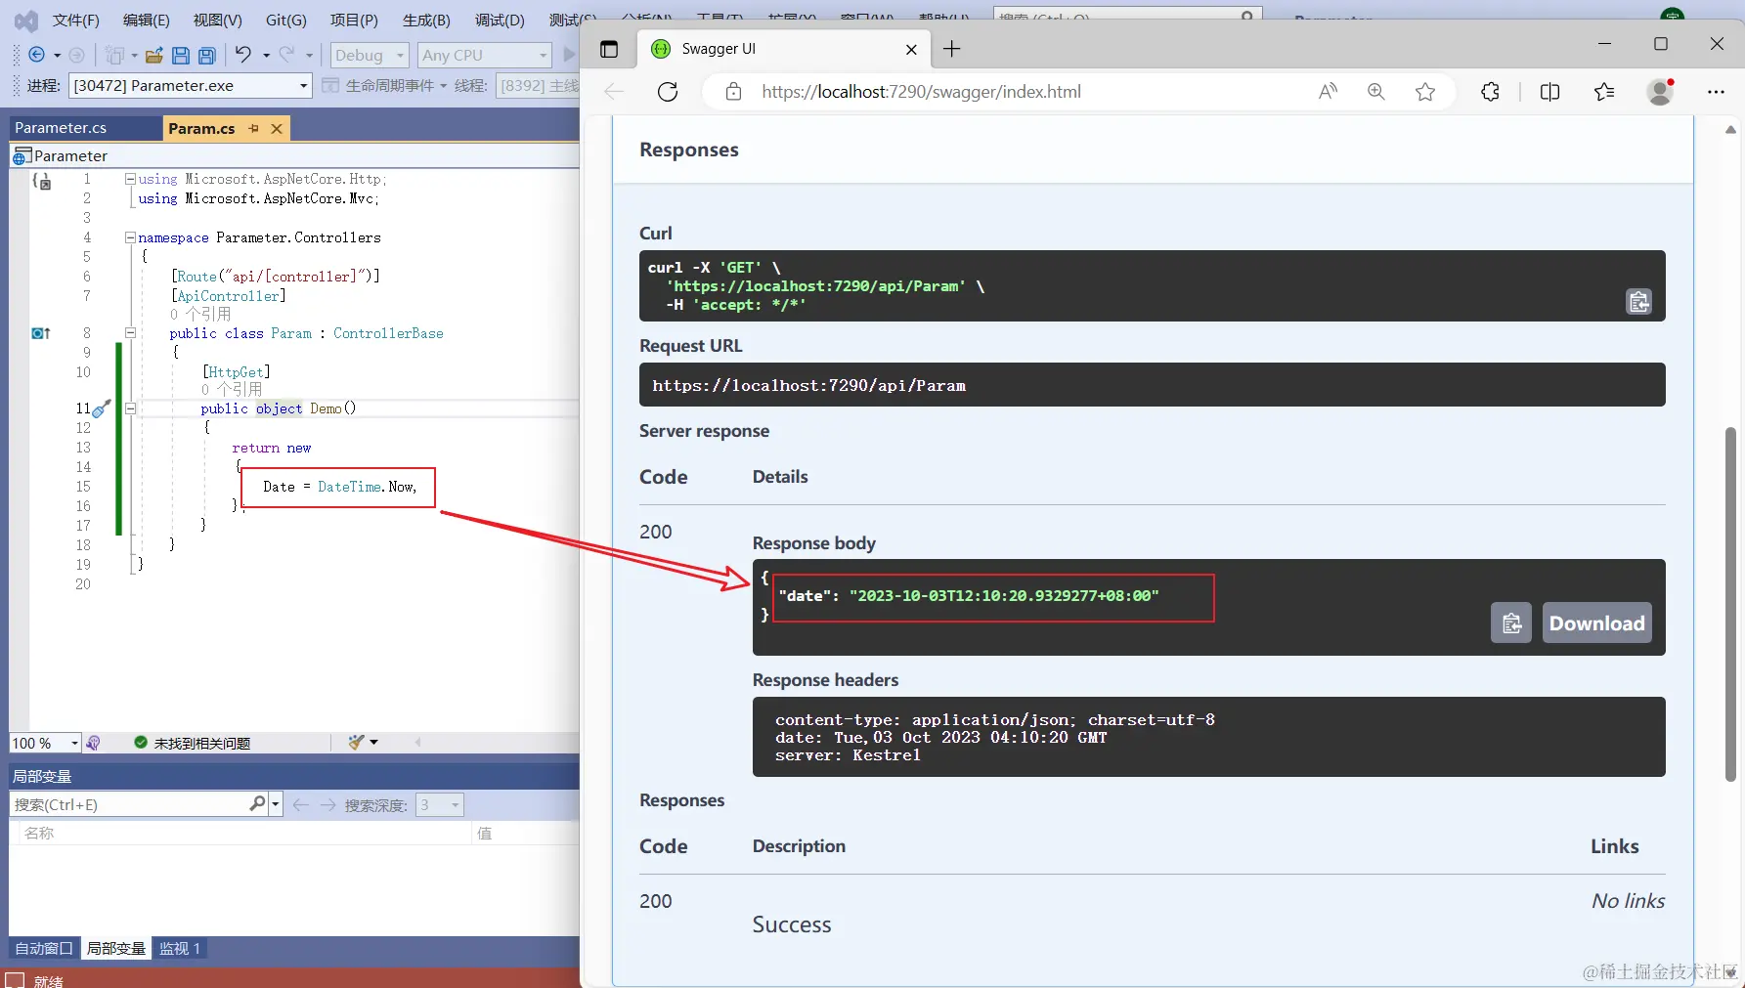
Task: Open the Edge profile avatar
Action: pyautogui.click(x=1660, y=92)
